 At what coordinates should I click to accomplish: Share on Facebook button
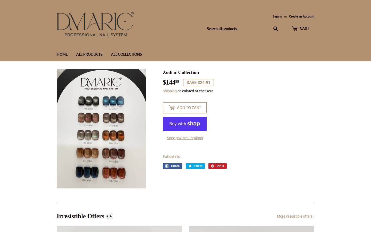[x=172, y=166]
